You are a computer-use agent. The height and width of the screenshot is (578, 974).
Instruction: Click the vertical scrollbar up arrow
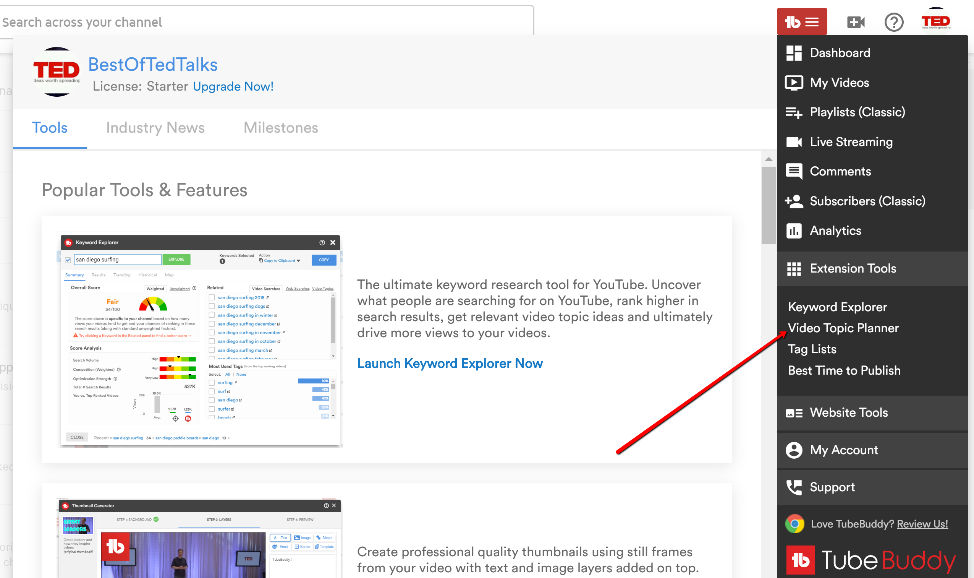769,159
